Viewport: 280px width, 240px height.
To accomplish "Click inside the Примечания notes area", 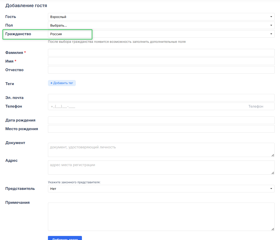I will (x=161, y=216).
